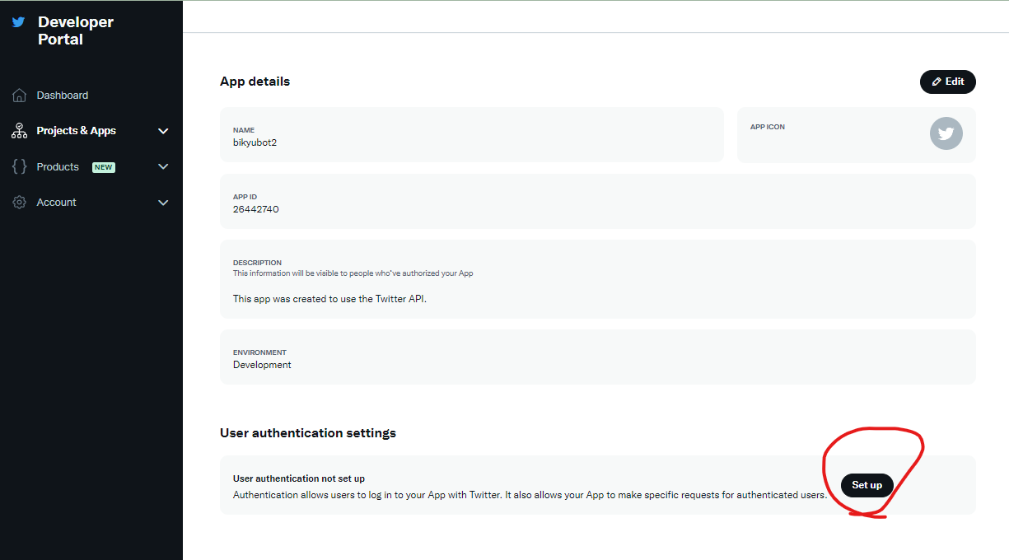Click the App ID number 26442740
1009x560 pixels.
pos(256,209)
